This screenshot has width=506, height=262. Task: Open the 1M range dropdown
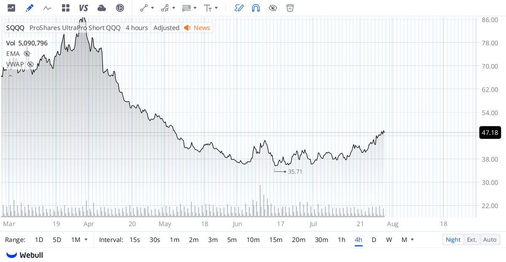pos(79,240)
